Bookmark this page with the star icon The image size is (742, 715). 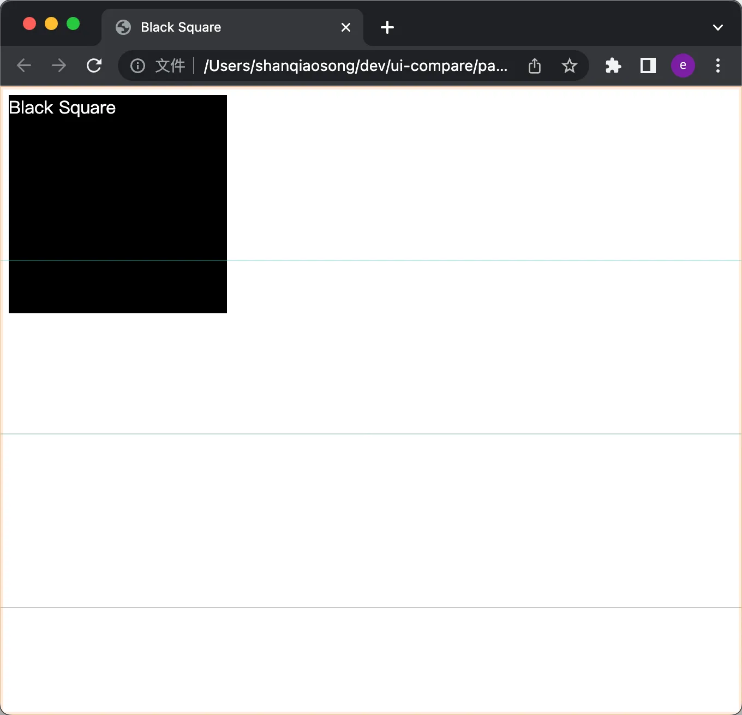pyautogui.click(x=570, y=66)
